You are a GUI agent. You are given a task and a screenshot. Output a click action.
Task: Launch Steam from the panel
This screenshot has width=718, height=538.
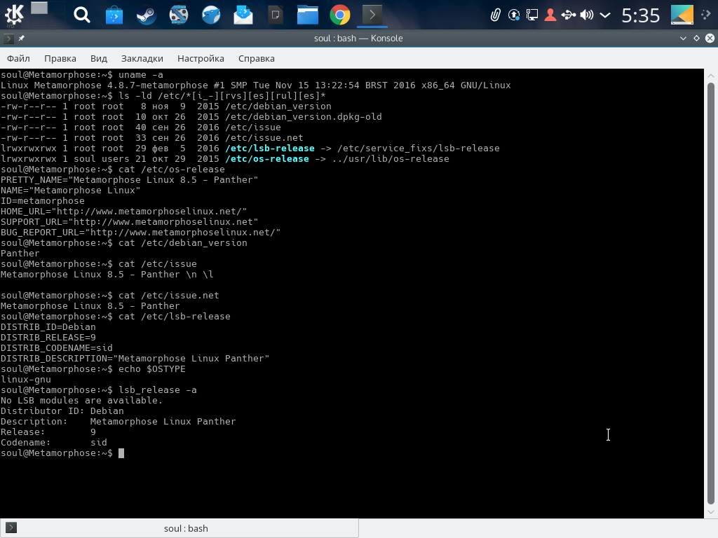[x=147, y=15]
